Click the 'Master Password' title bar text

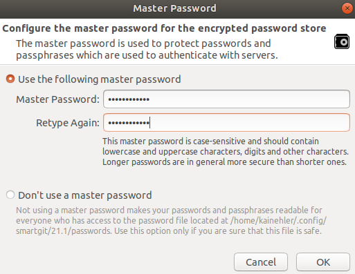(174, 8)
